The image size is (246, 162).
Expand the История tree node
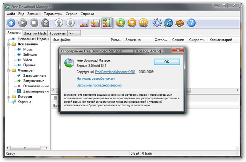tap(8, 97)
